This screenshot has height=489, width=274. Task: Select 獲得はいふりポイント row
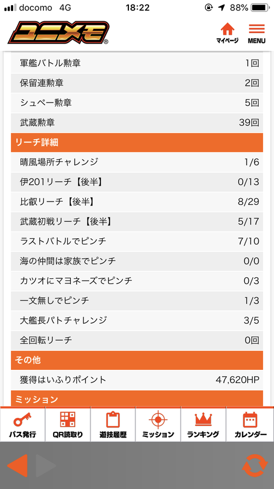137,380
